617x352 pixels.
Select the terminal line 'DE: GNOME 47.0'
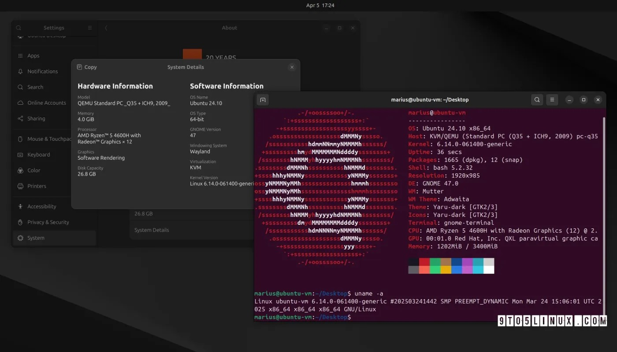click(x=433, y=183)
